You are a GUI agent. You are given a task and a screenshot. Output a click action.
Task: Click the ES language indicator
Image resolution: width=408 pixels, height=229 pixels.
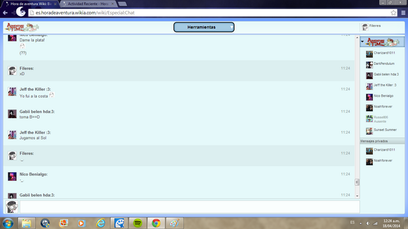[353, 223]
